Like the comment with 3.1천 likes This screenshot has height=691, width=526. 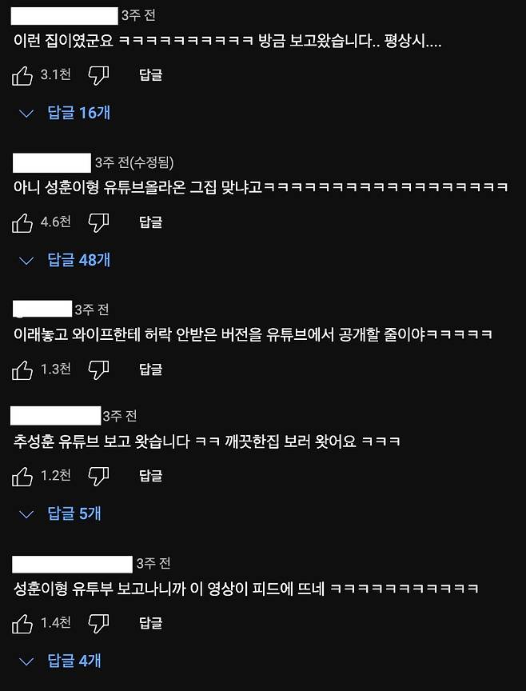pos(22,76)
